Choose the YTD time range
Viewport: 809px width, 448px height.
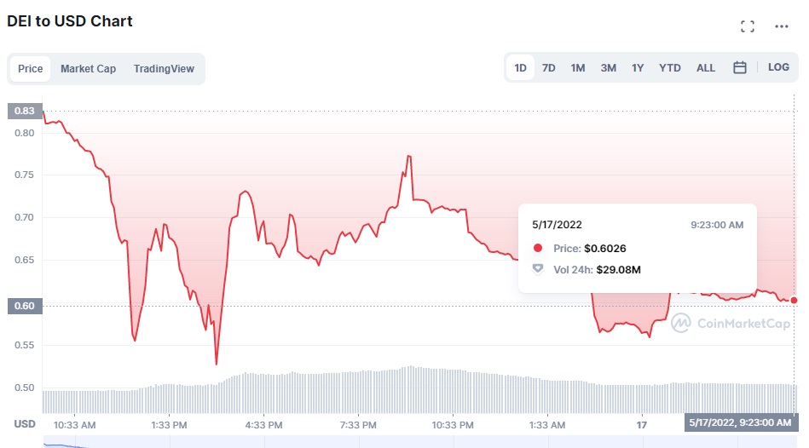[x=670, y=68]
